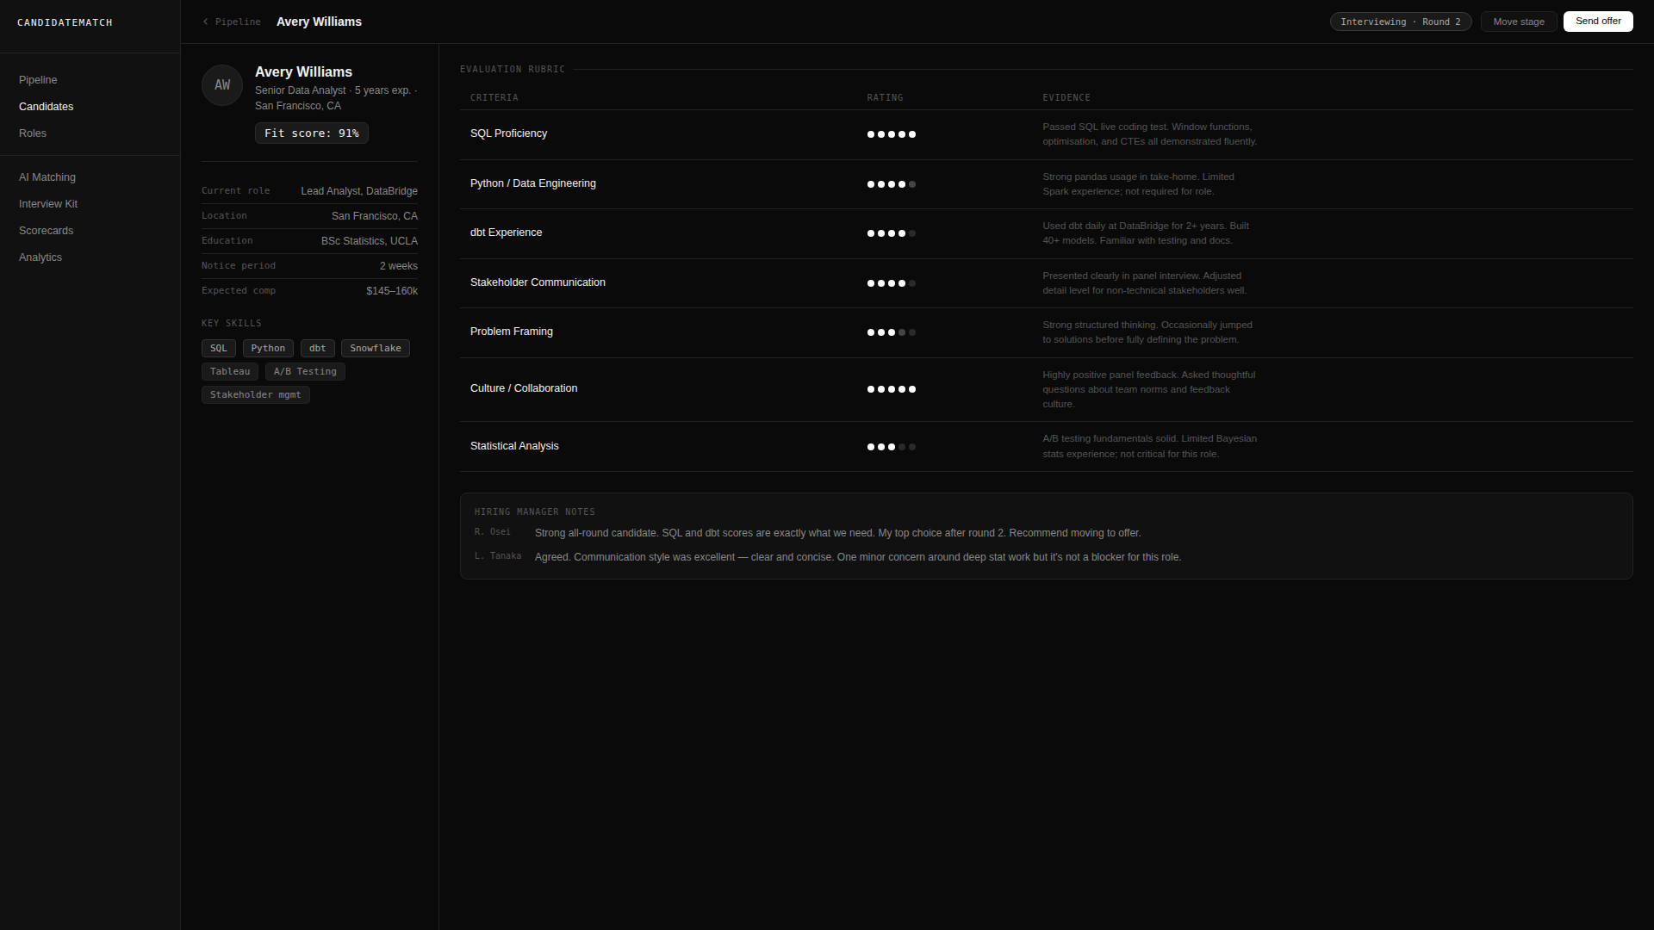The image size is (1654, 930).
Task: Select the Snowflake skill tag
Action: [x=375, y=349]
